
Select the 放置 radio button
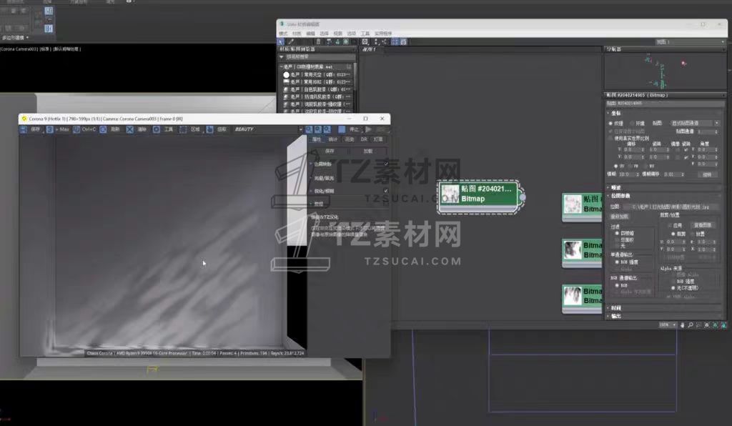tap(693, 234)
